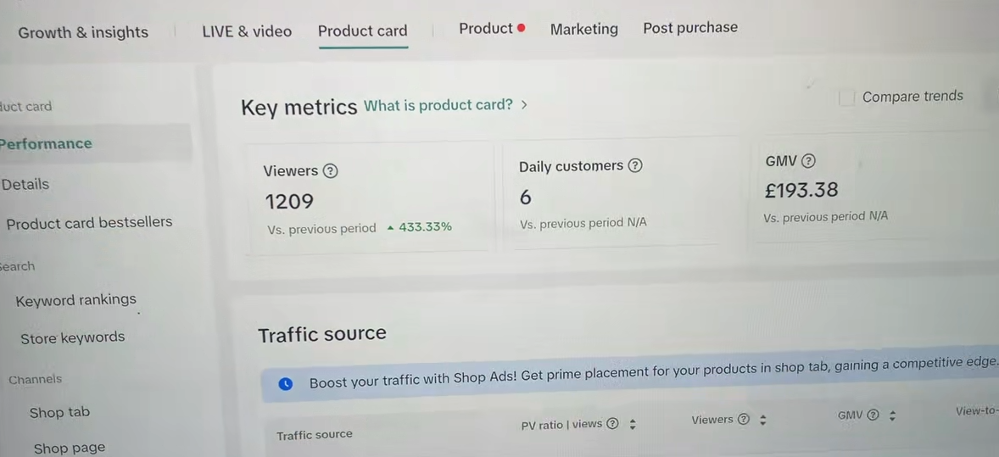The height and width of the screenshot is (457, 999).
Task: Open the What is product card link
Action: (438, 106)
